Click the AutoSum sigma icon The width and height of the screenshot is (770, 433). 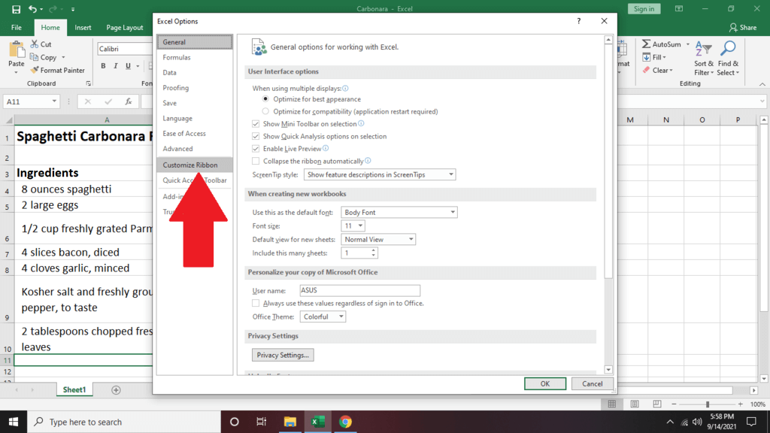[x=646, y=44]
